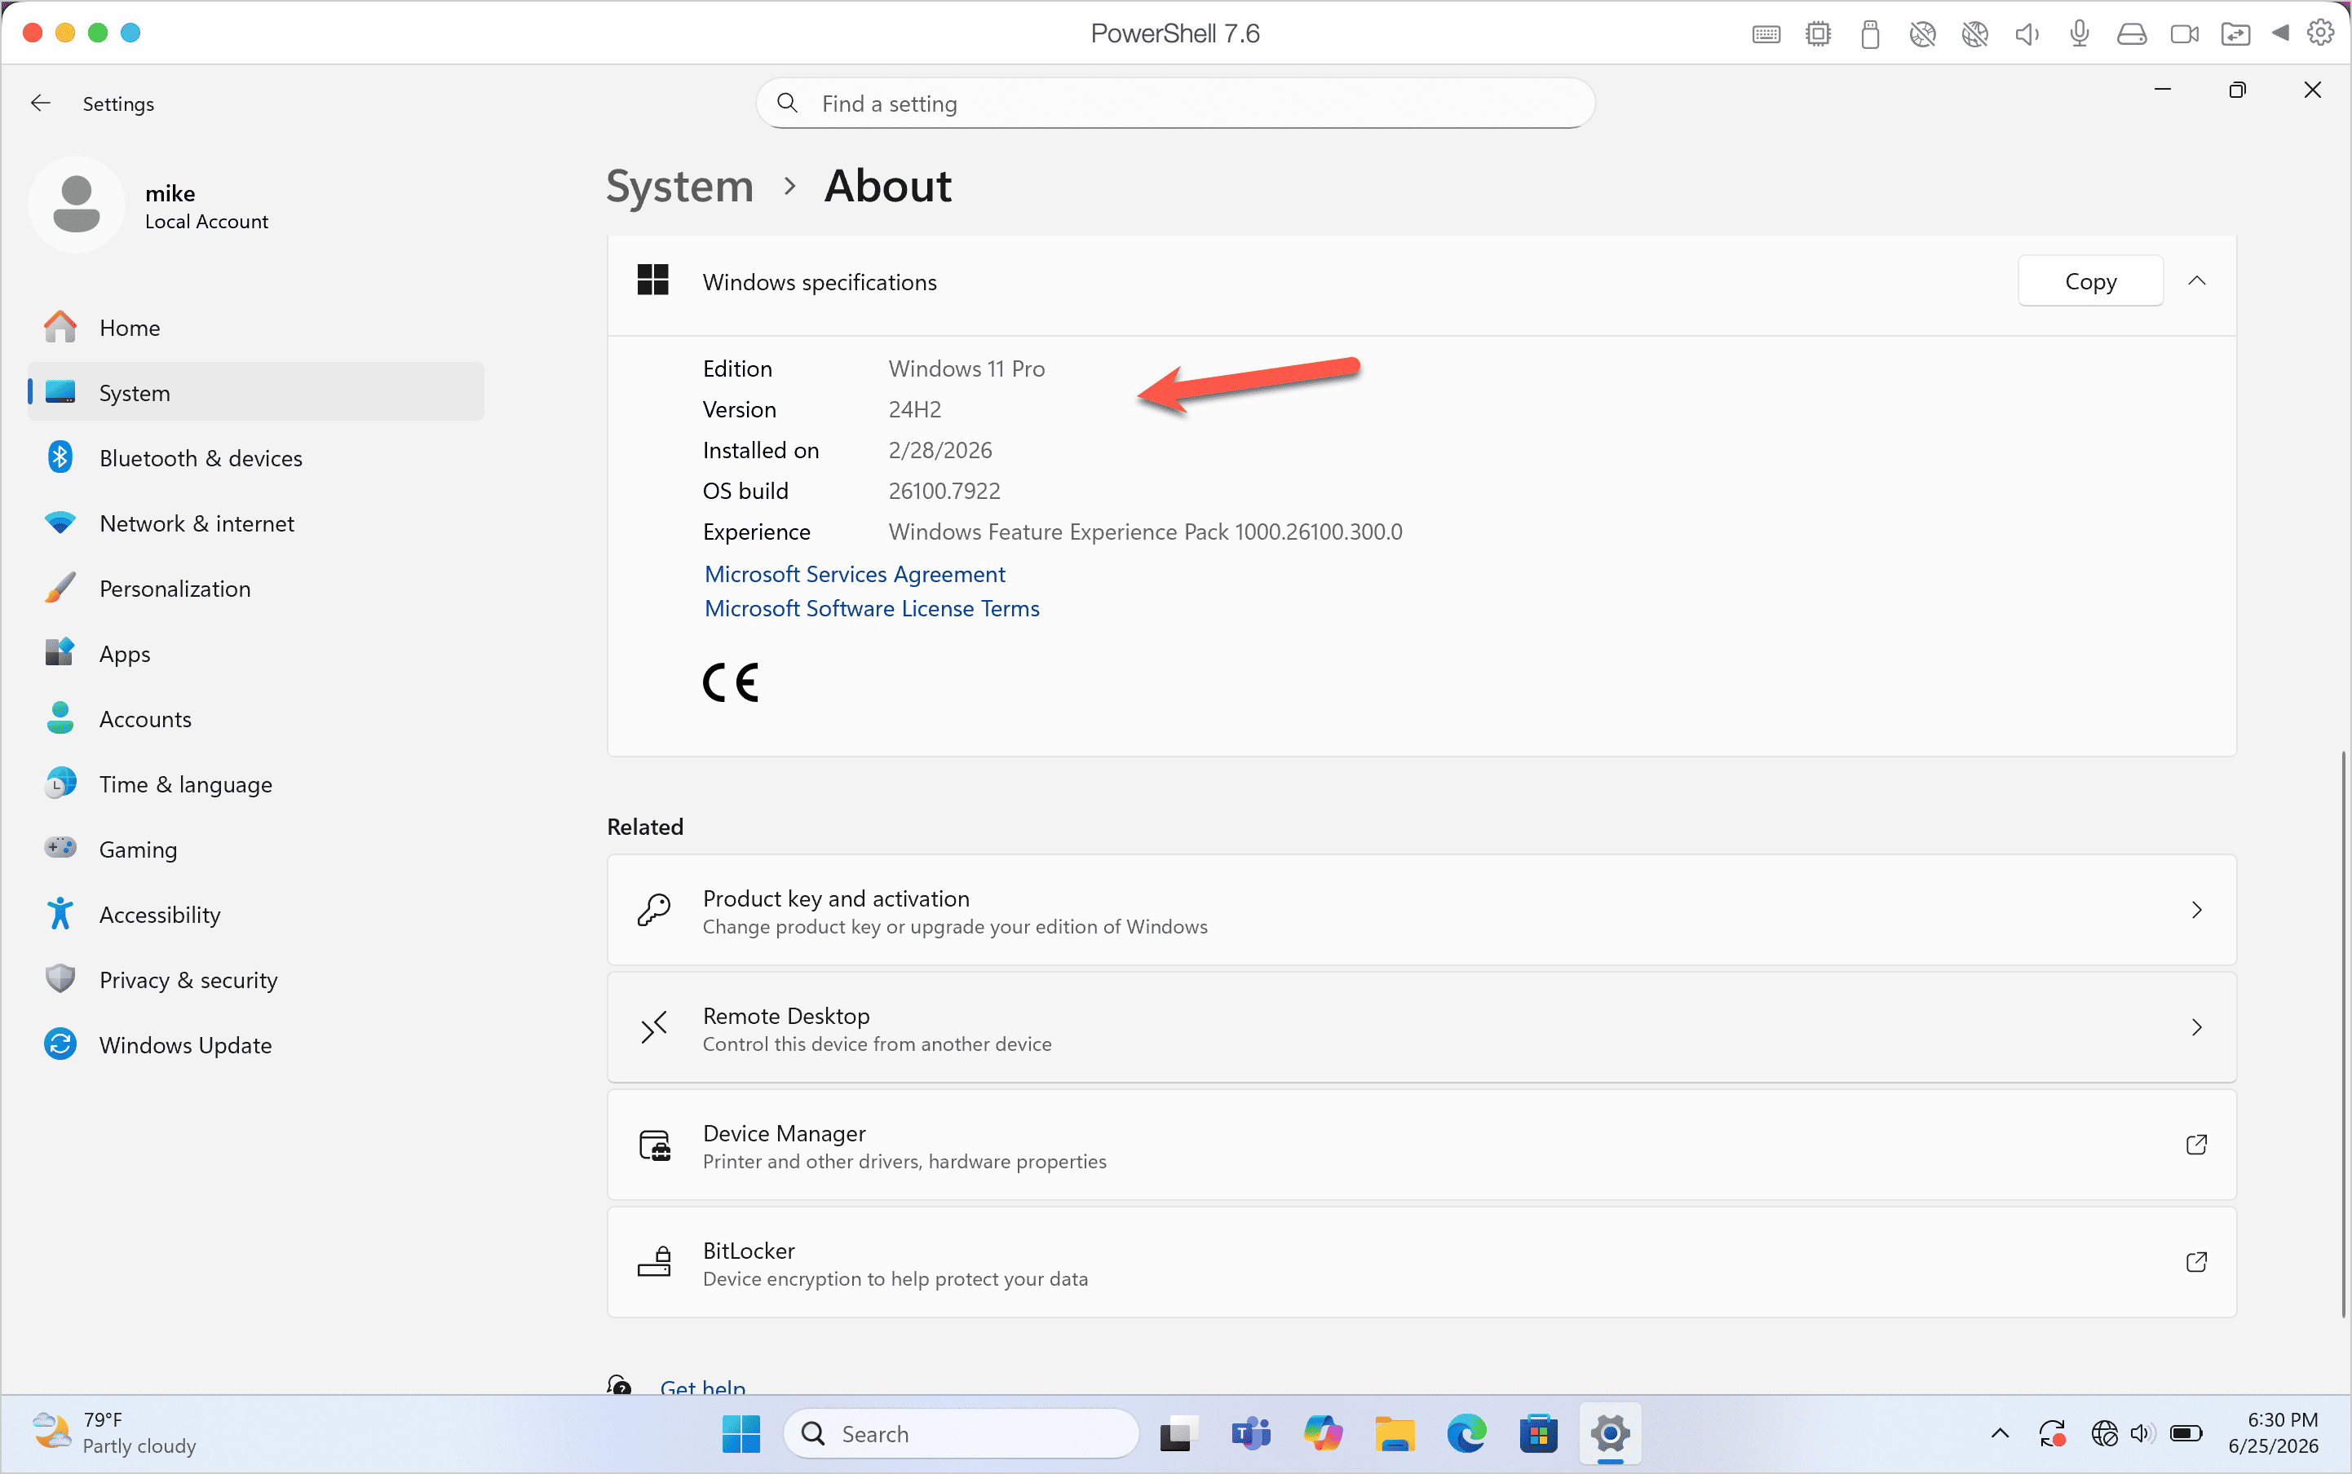The image size is (2352, 1474).
Task: Click the OS build value 26100.7922
Action: [x=944, y=490]
